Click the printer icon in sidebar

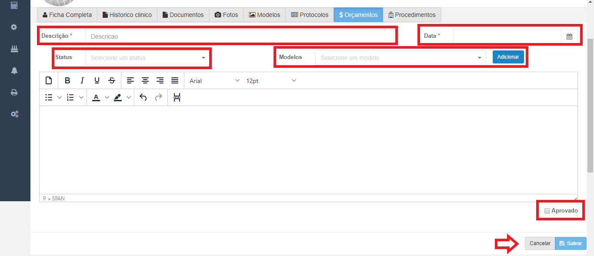pyautogui.click(x=14, y=92)
